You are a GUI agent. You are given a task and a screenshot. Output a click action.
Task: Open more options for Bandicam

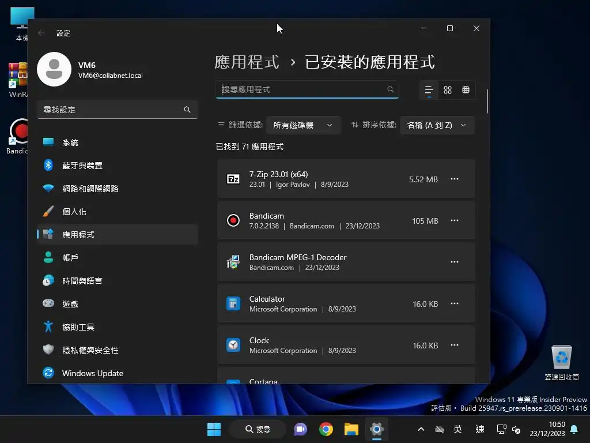455,220
